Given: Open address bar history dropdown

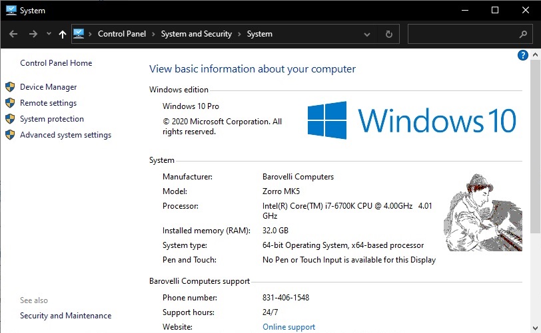Looking at the screenshot, I should (x=367, y=34).
